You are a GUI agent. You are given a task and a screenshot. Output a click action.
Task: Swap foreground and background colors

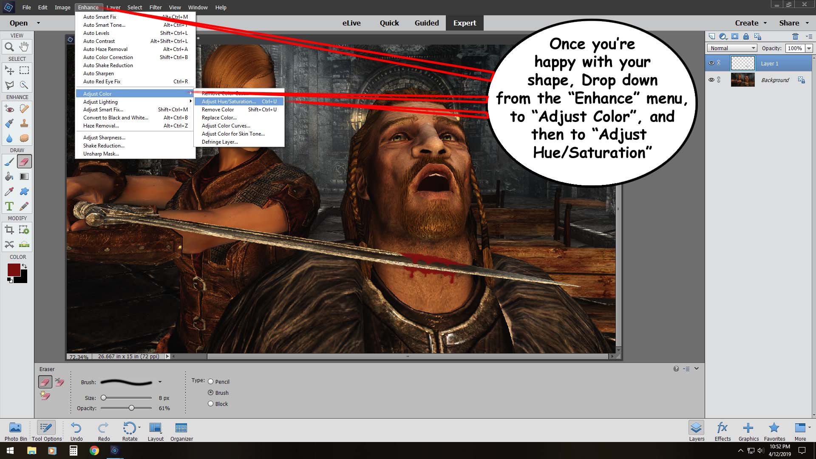click(25, 266)
